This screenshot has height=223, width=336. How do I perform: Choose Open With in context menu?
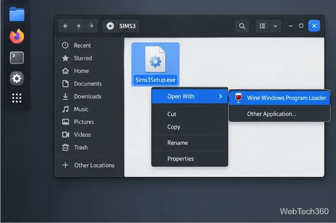point(189,96)
